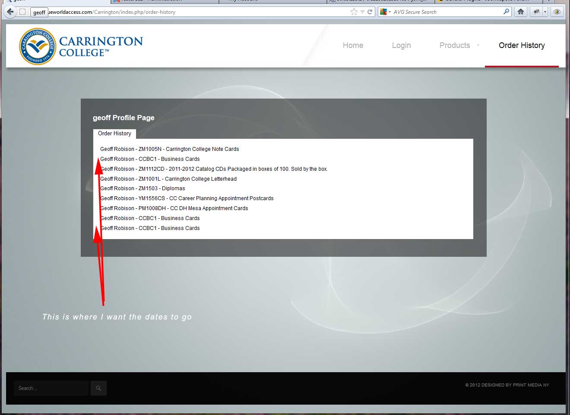Open the AVG search engine selector dropdown
The height and width of the screenshot is (415, 570).
pos(385,12)
